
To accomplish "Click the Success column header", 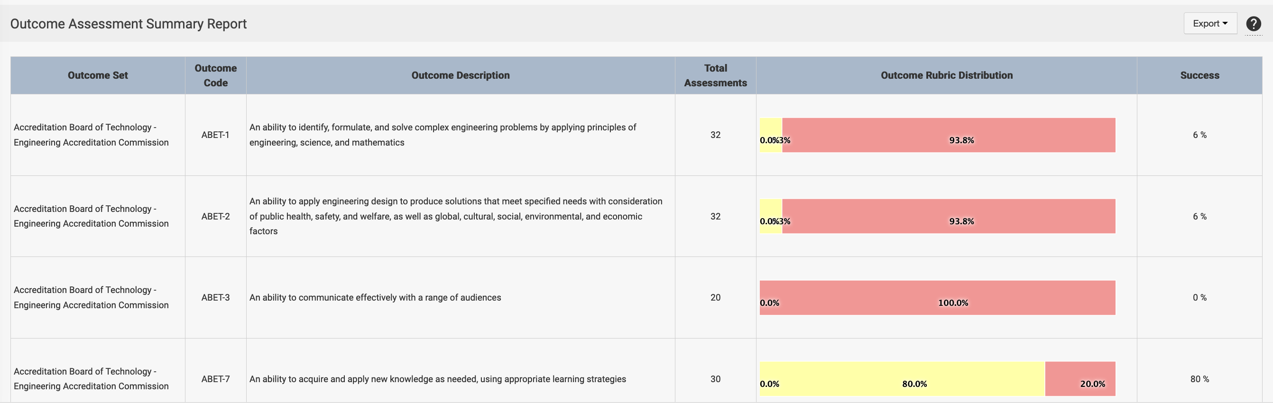I will coord(1199,75).
